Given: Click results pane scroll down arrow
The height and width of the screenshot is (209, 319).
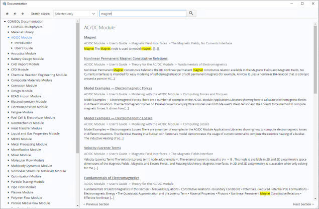Looking at the screenshot, I should tap(315, 198).
